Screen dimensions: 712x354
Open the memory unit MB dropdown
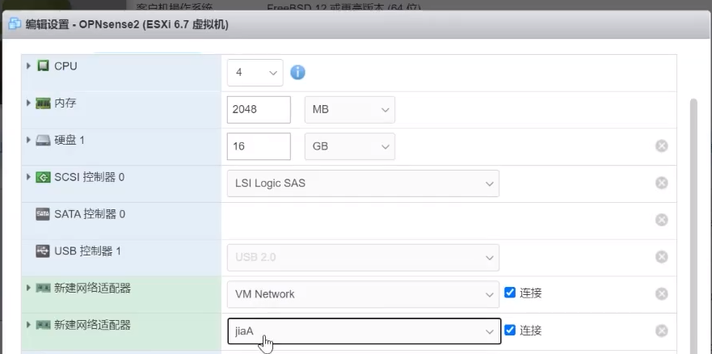tap(350, 109)
